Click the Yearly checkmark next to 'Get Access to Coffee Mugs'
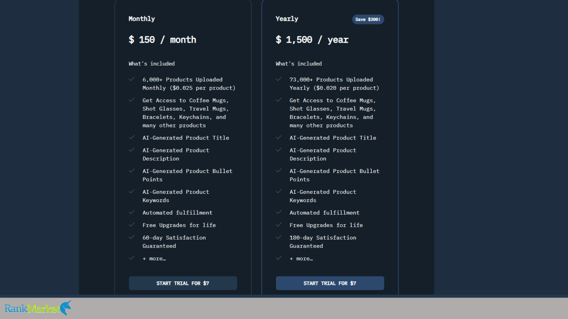This screenshot has width=568, height=319. 279,100
